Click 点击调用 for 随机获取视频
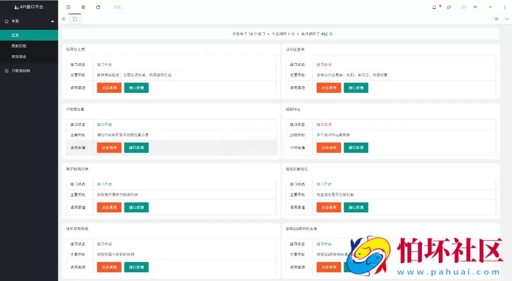Viewport: 512px width, 281px height. 109,267
